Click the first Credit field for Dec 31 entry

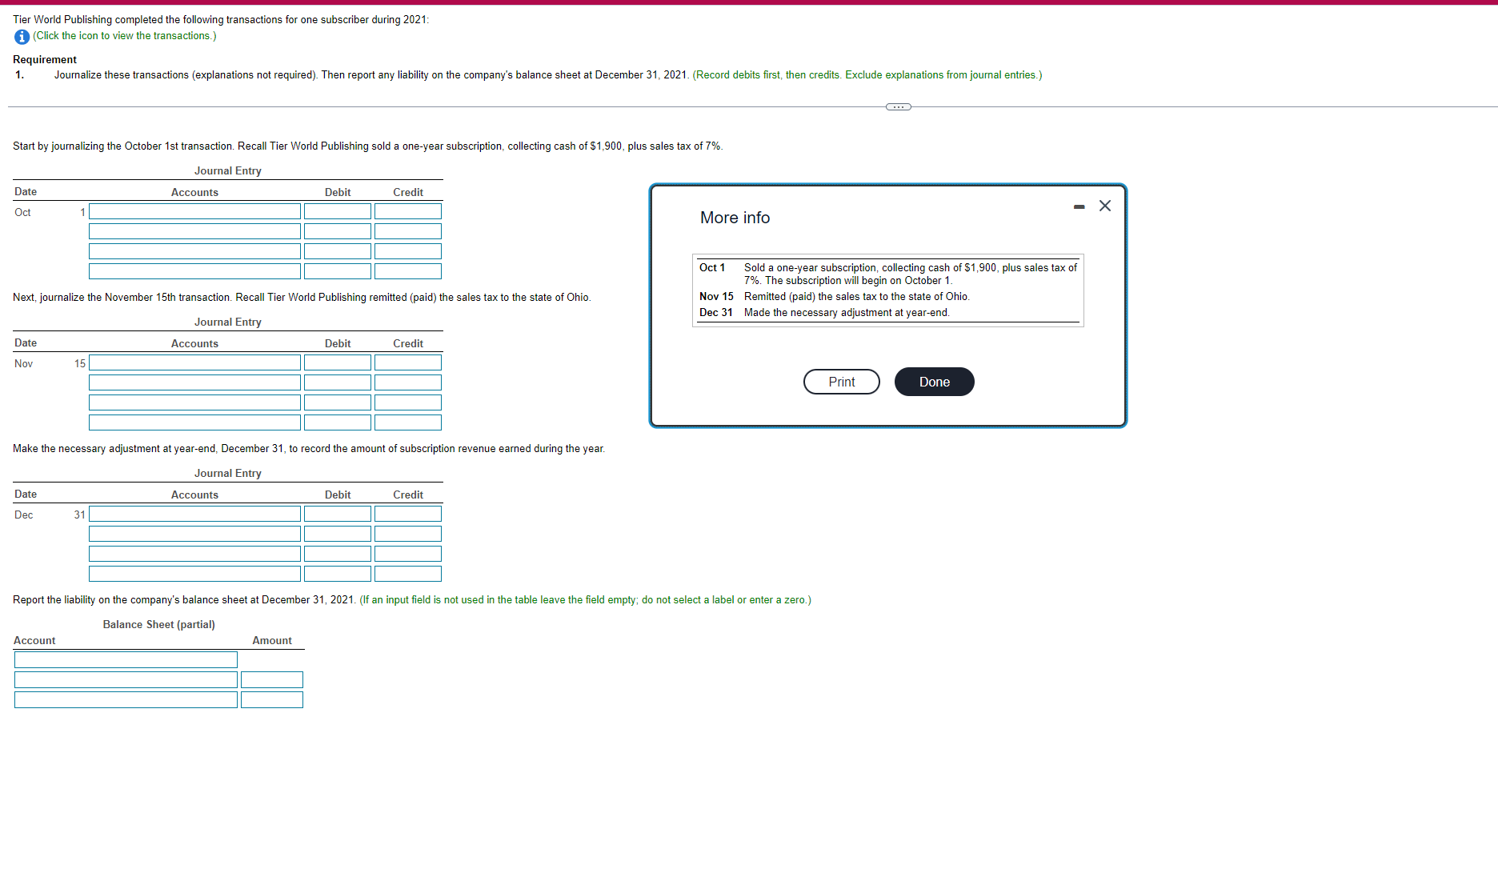(x=408, y=514)
